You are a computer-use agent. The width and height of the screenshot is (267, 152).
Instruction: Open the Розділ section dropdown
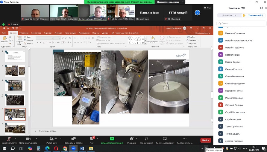(28, 44)
